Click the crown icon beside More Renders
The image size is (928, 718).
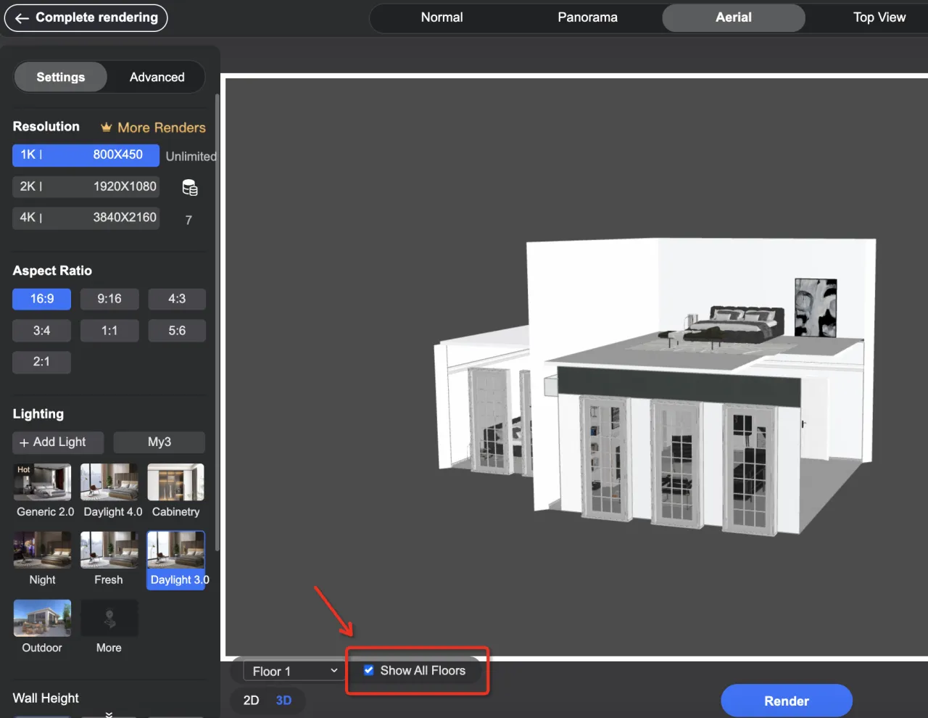107,128
